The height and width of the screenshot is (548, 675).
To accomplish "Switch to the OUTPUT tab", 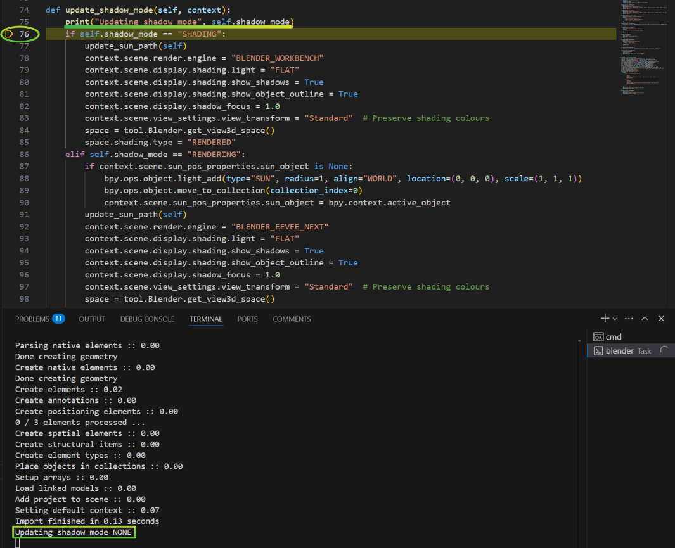I will point(92,319).
